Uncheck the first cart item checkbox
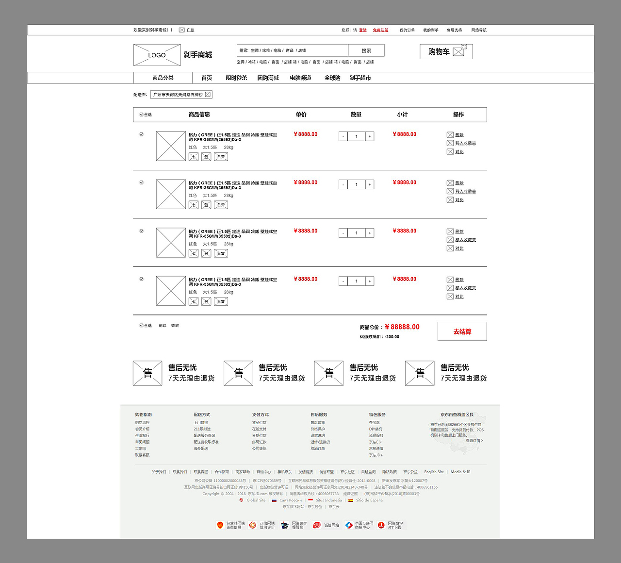The width and height of the screenshot is (621, 563). click(x=142, y=134)
